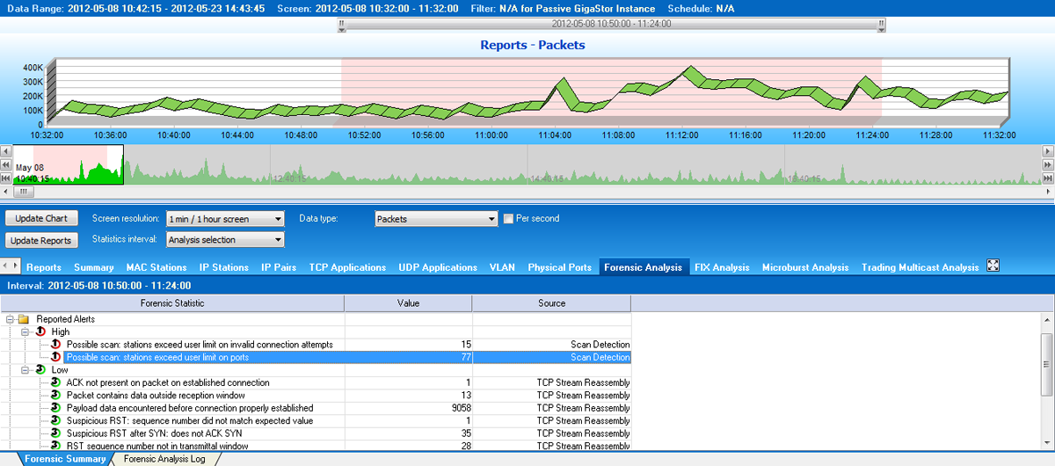Viewport: 1055px width, 466px height.
Task: Collapse the High alerts group
Action: [26, 331]
